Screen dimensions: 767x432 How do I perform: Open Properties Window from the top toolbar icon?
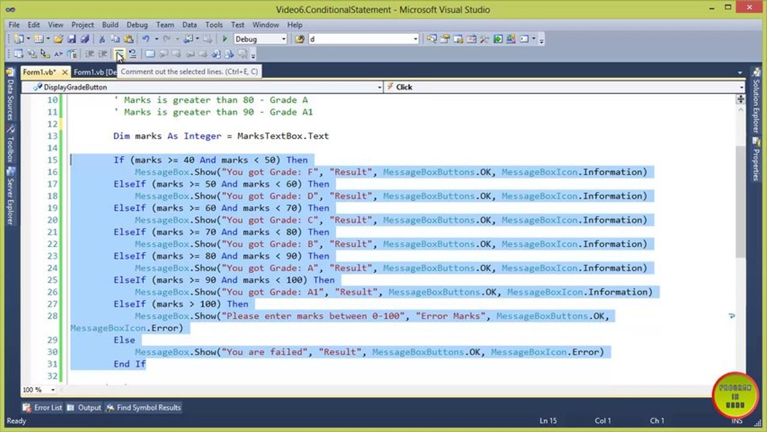pos(444,39)
